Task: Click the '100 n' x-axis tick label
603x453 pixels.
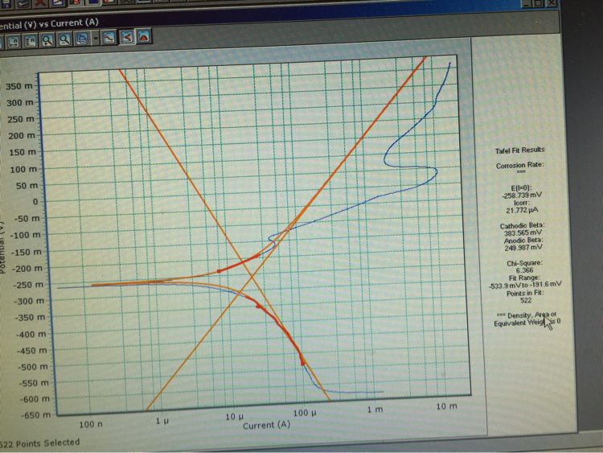Action: (91, 425)
